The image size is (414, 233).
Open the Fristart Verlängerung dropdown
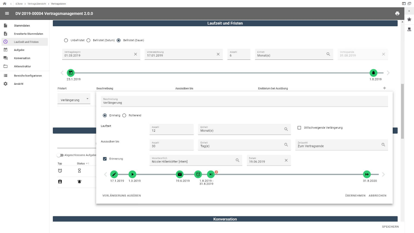(x=74, y=99)
